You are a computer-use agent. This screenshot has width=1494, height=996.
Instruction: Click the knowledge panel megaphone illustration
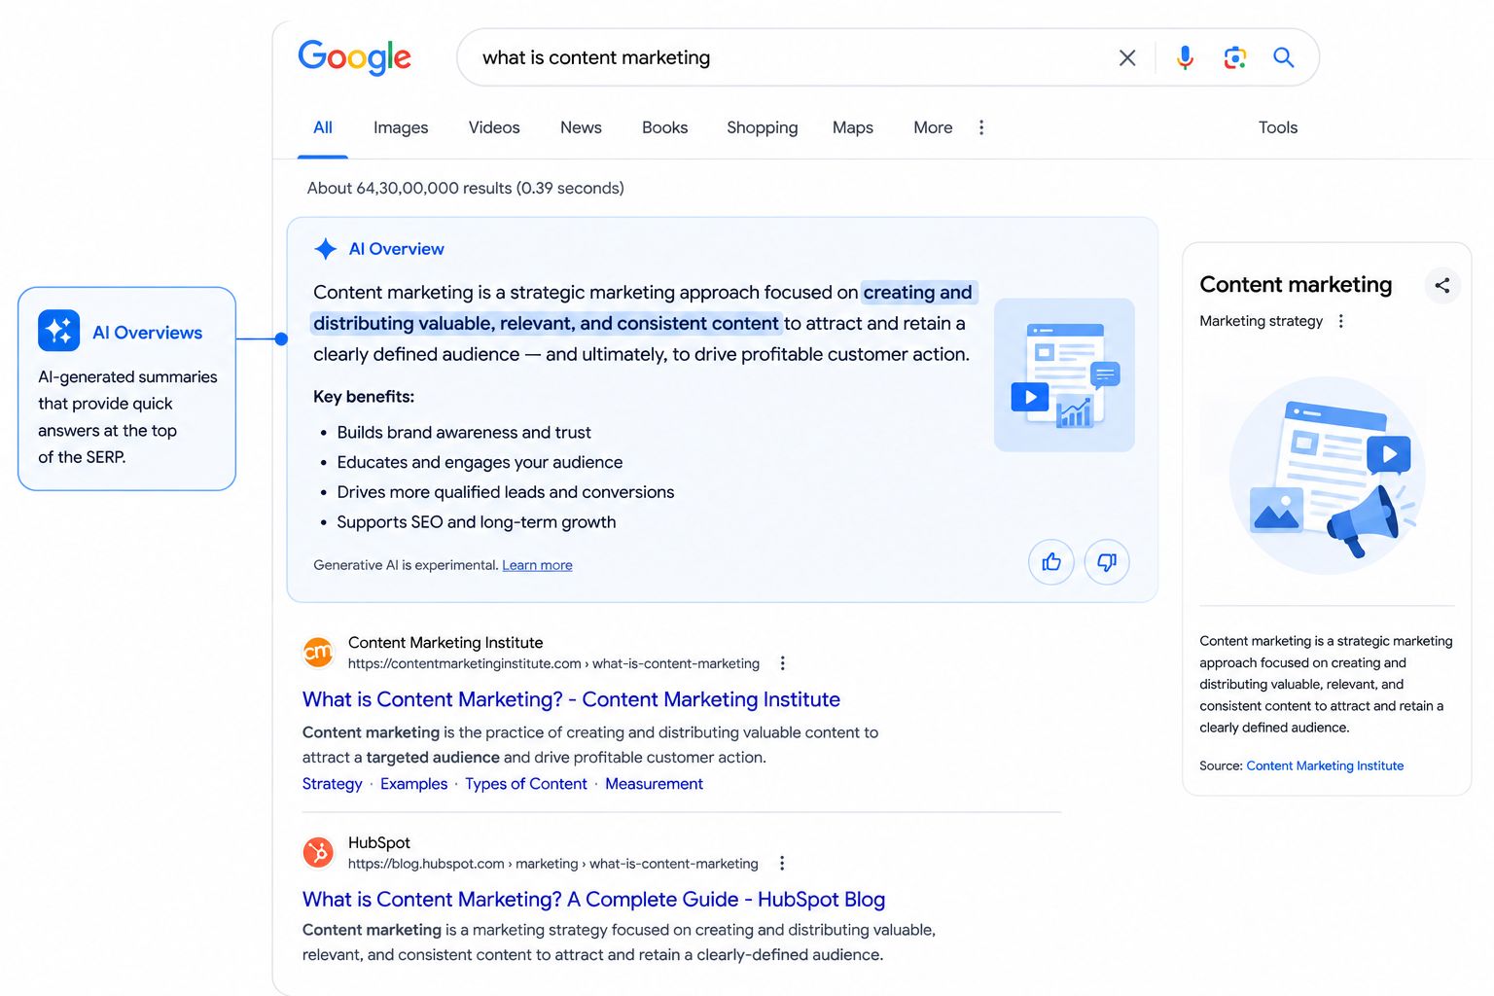(x=1328, y=476)
